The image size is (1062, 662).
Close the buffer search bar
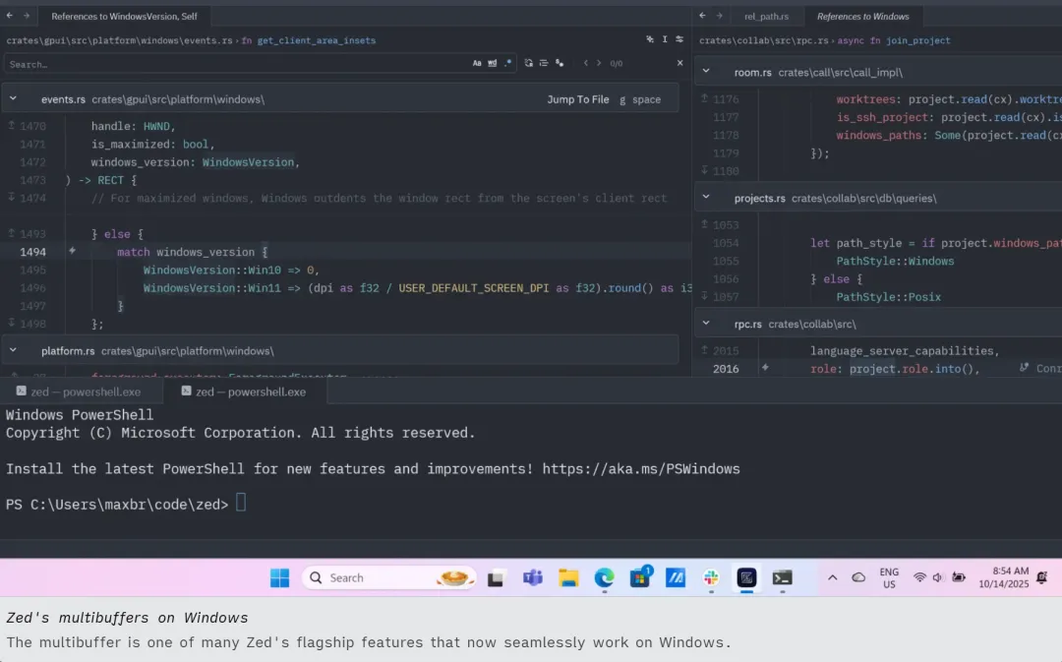click(680, 63)
